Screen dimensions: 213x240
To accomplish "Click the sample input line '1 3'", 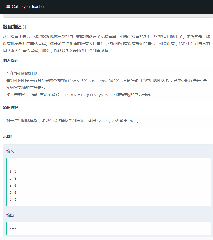I will tap(13, 171).
